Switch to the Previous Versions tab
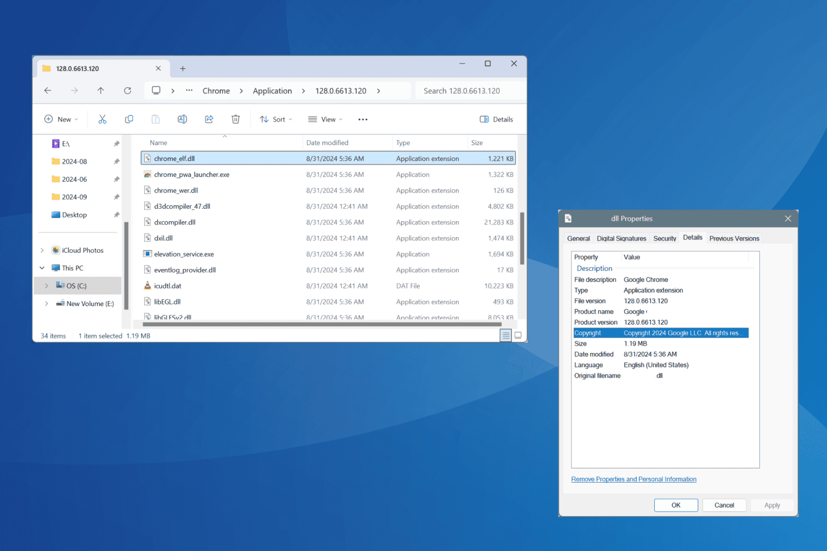The image size is (827, 551). click(x=734, y=238)
